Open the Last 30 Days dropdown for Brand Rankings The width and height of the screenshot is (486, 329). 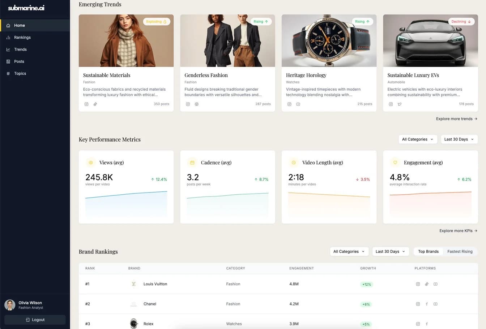coord(391,251)
